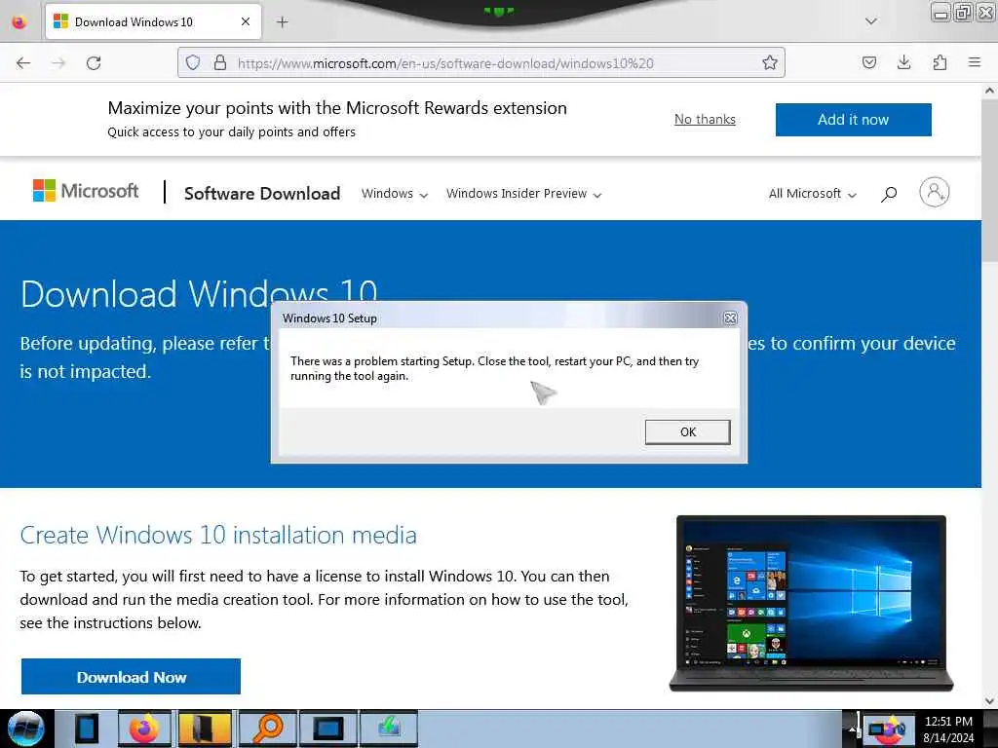Viewport: 998px width, 748px height.
Task: Click the browser forward arrow
Action: pos(58,63)
